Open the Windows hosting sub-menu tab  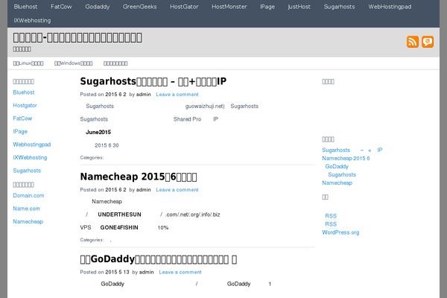(x=73, y=63)
